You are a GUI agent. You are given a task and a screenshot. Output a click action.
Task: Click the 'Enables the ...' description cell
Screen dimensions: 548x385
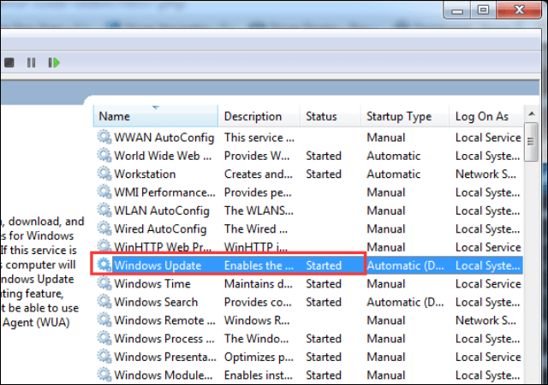tap(259, 265)
